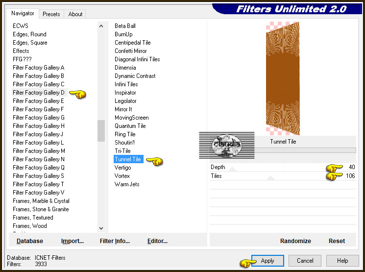Screen dimensions: 365x272
Task: Apply the Tunnel Tile filter
Action: pos(268,261)
